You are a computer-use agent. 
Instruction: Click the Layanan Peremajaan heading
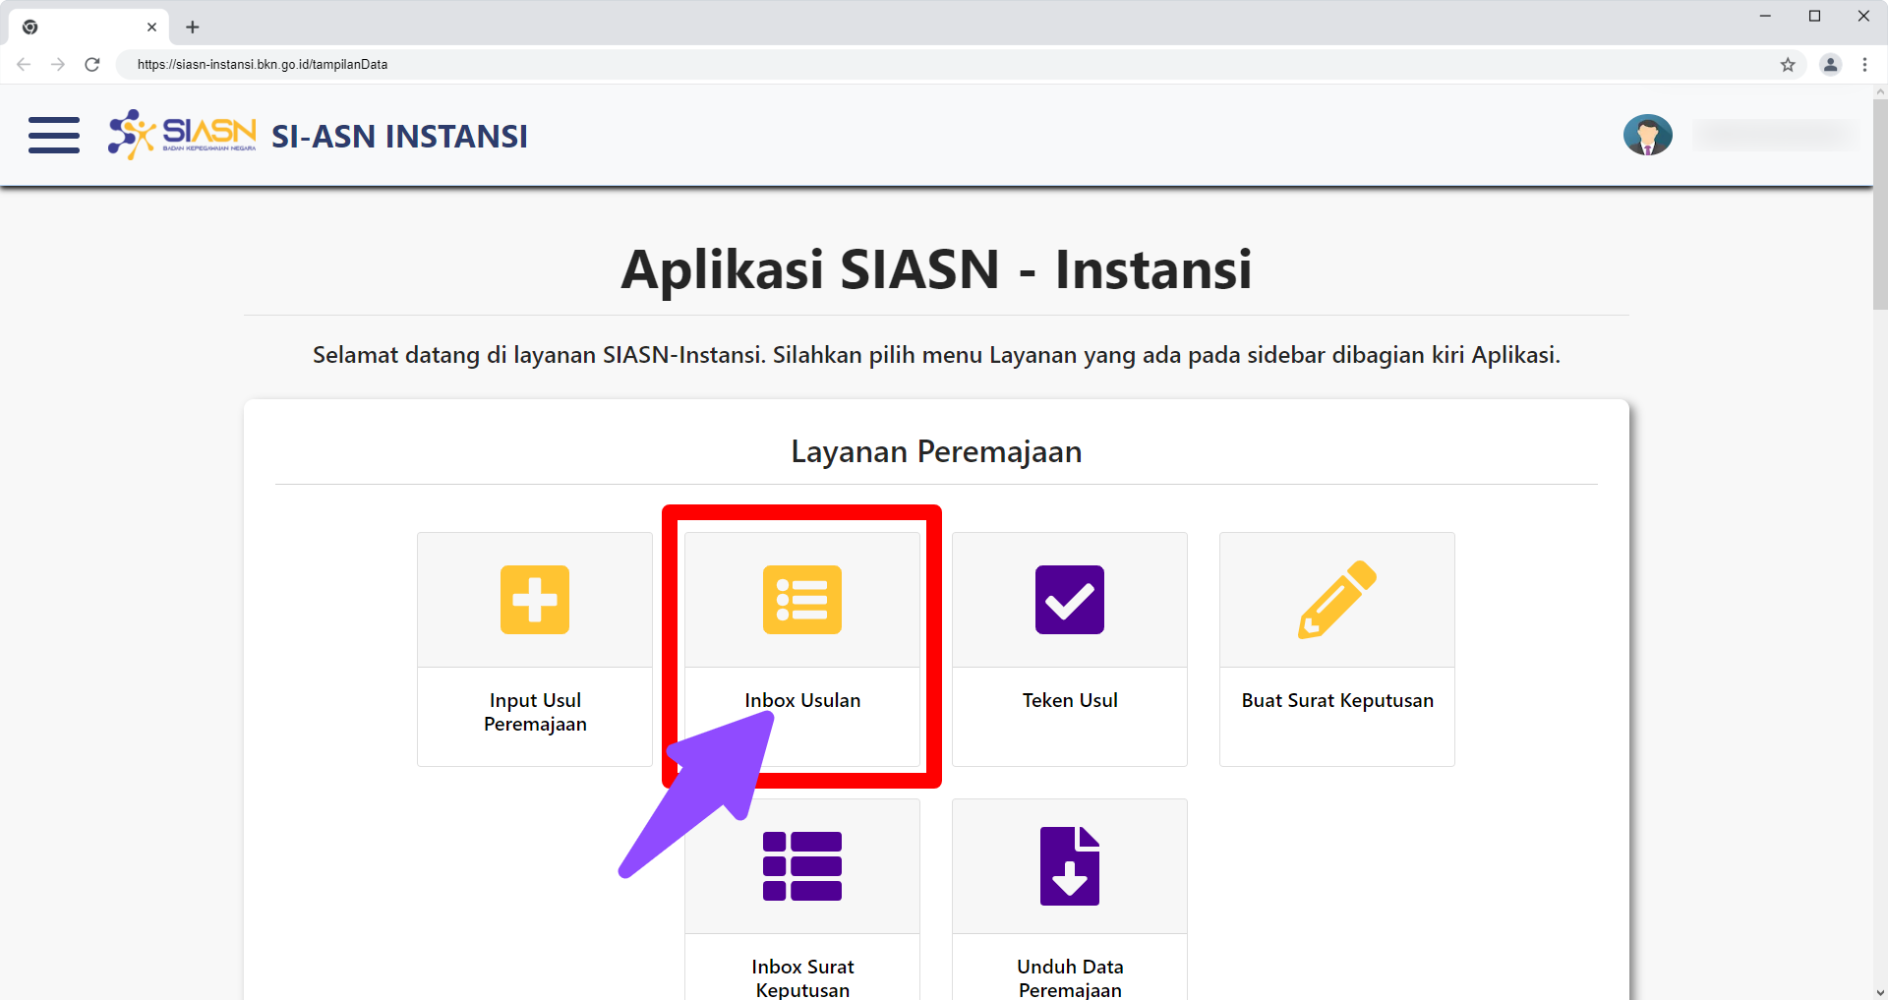[x=936, y=451]
